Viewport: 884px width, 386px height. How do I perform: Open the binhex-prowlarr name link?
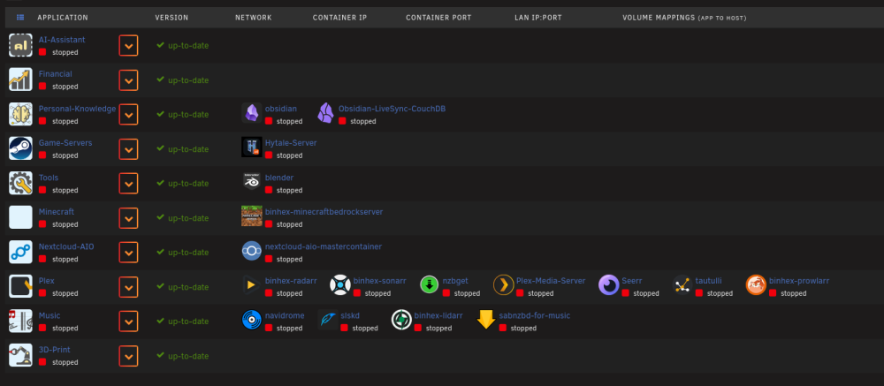(x=799, y=281)
